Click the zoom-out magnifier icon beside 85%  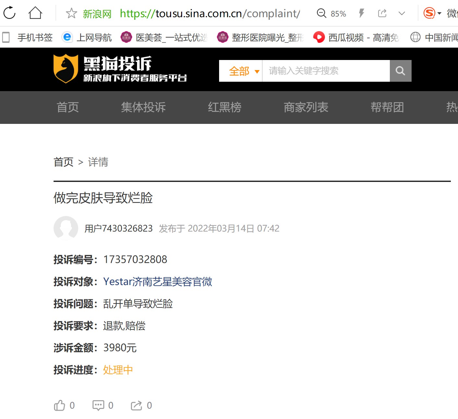point(321,13)
